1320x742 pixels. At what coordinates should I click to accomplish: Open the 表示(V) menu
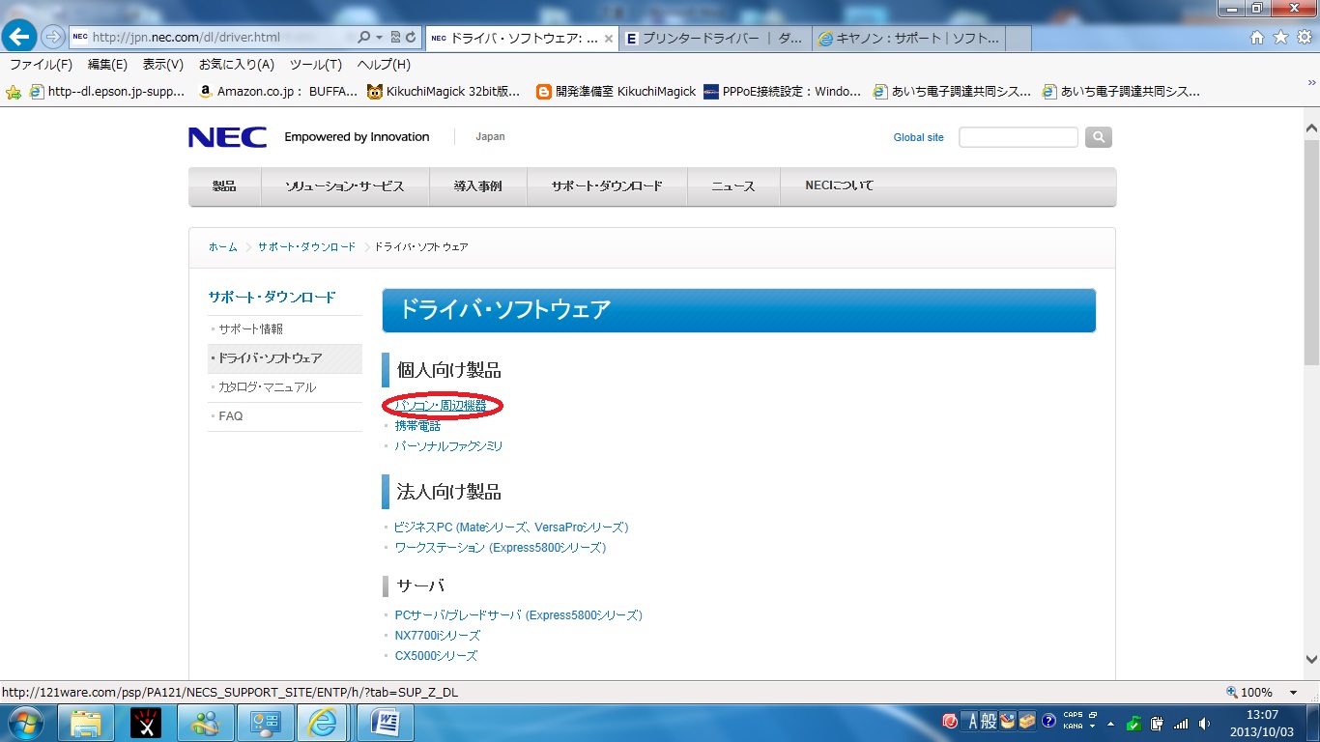tap(162, 65)
